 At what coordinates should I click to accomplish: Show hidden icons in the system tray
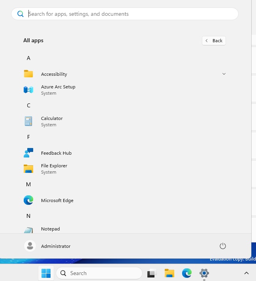[247, 273]
